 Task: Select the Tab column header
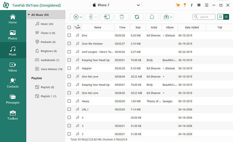click(x=220, y=27)
